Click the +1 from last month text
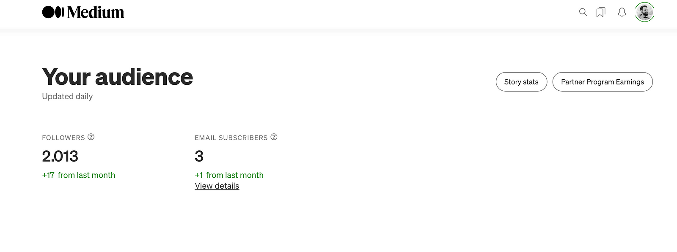 point(229,175)
